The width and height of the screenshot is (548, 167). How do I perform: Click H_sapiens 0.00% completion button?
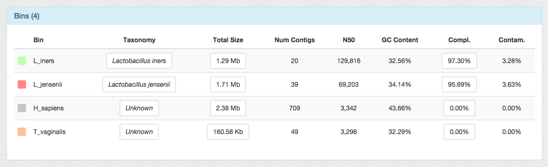tap(459, 108)
